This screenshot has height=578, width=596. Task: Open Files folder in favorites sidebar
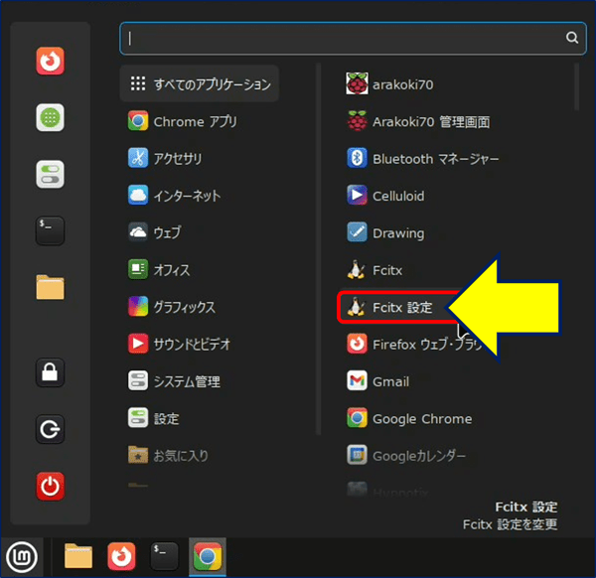click(x=51, y=287)
